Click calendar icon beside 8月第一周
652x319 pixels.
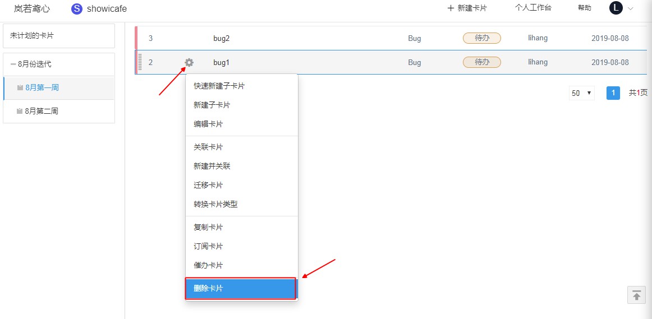[x=20, y=87]
